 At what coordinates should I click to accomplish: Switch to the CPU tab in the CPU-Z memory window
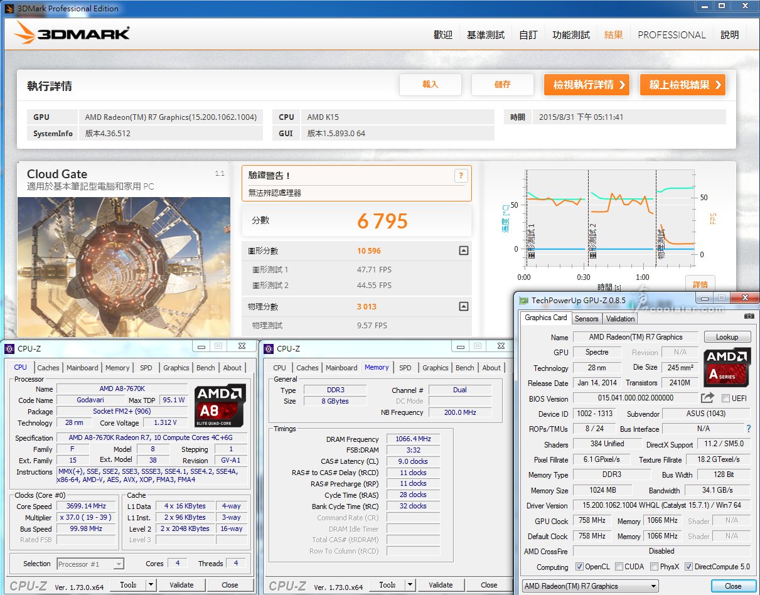click(280, 368)
